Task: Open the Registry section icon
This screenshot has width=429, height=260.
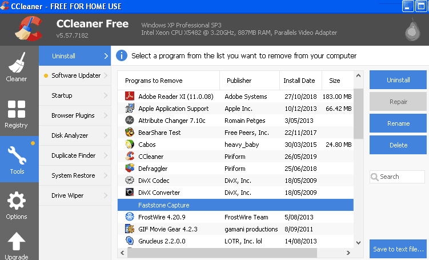Action: point(16,109)
